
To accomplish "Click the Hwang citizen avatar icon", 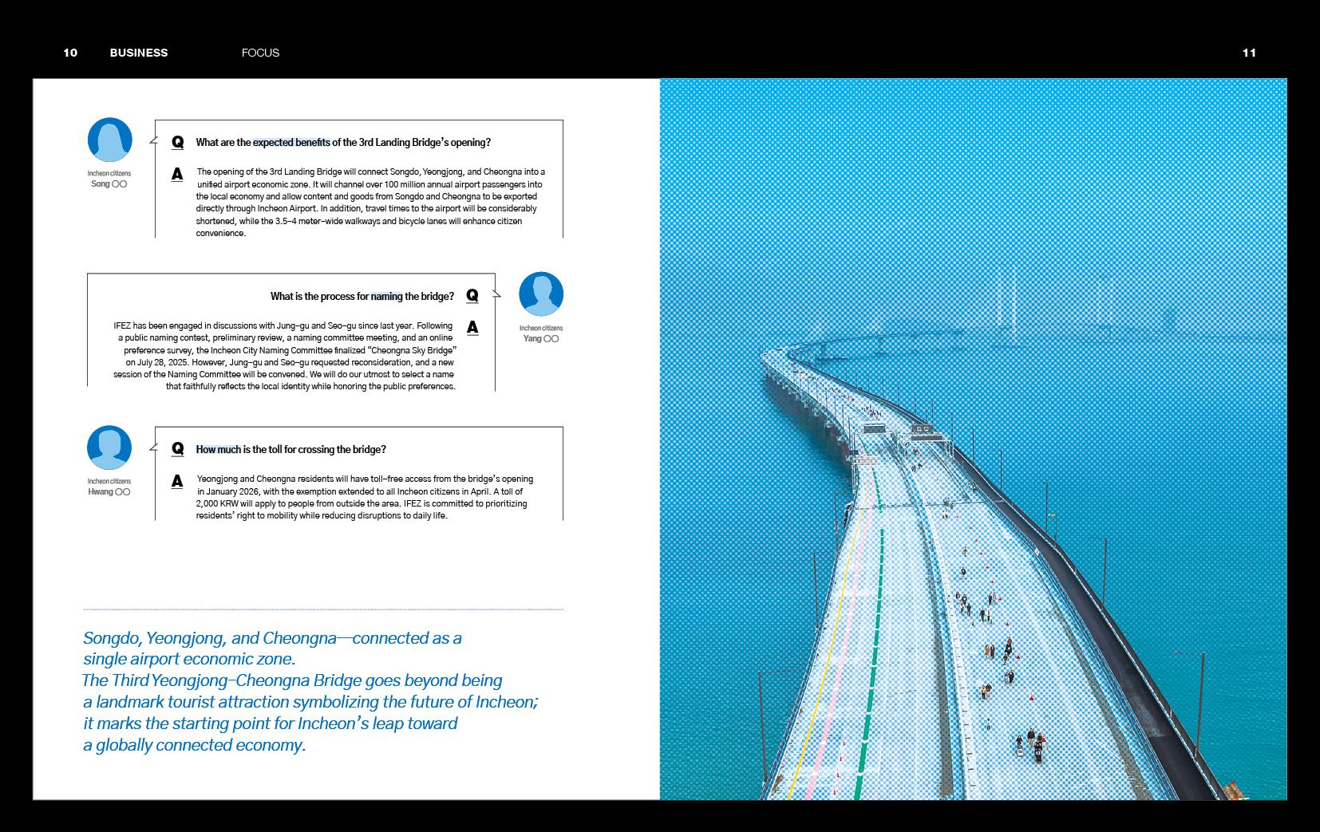I will click(109, 448).
